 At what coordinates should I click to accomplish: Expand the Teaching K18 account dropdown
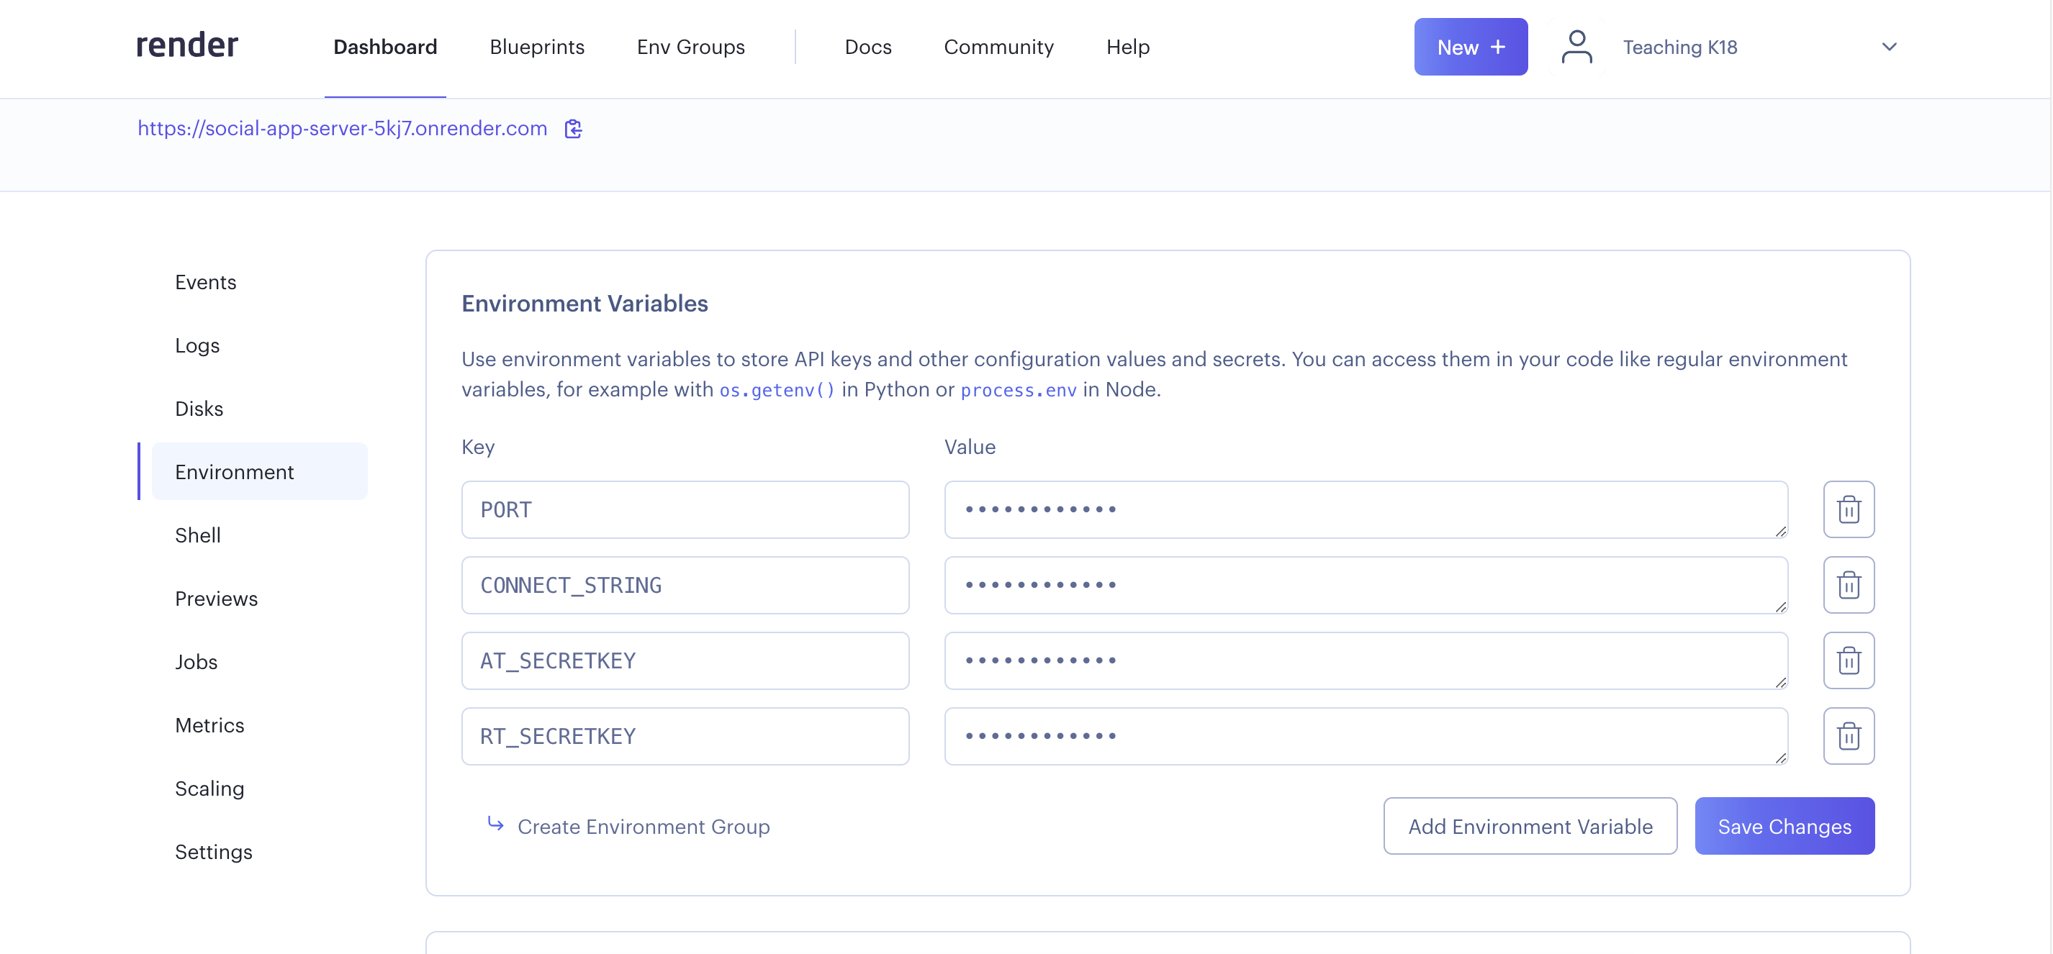tap(1888, 47)
